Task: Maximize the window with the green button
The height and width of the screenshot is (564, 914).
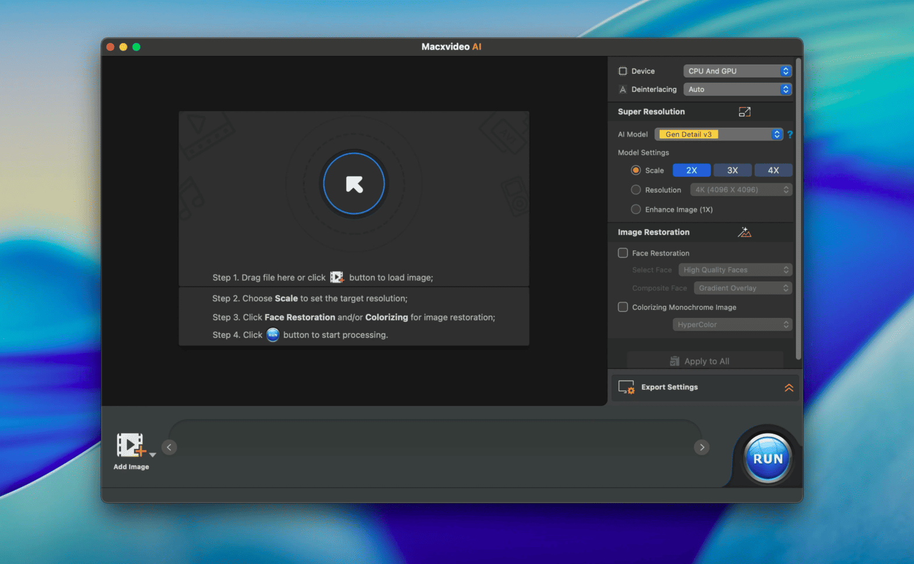Action: [136, 47]
